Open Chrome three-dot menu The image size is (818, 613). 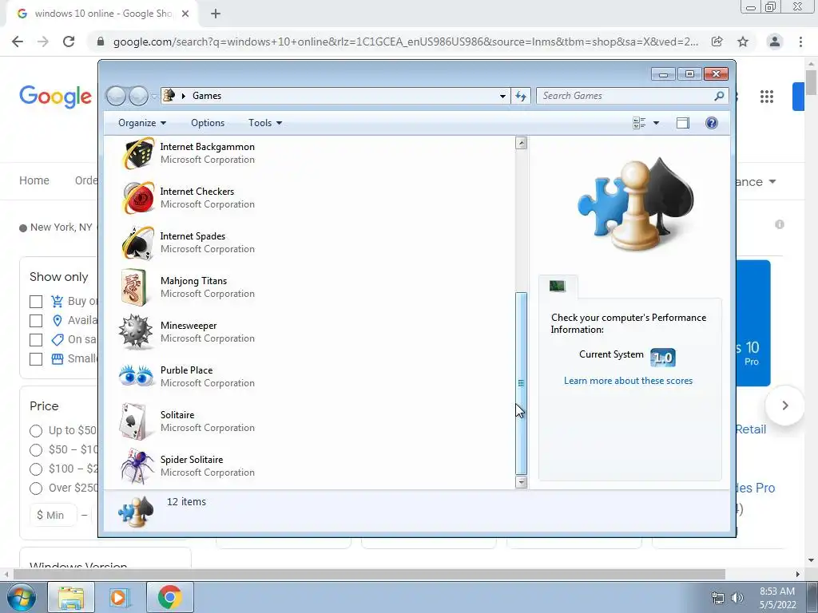[x=800, y=42]
